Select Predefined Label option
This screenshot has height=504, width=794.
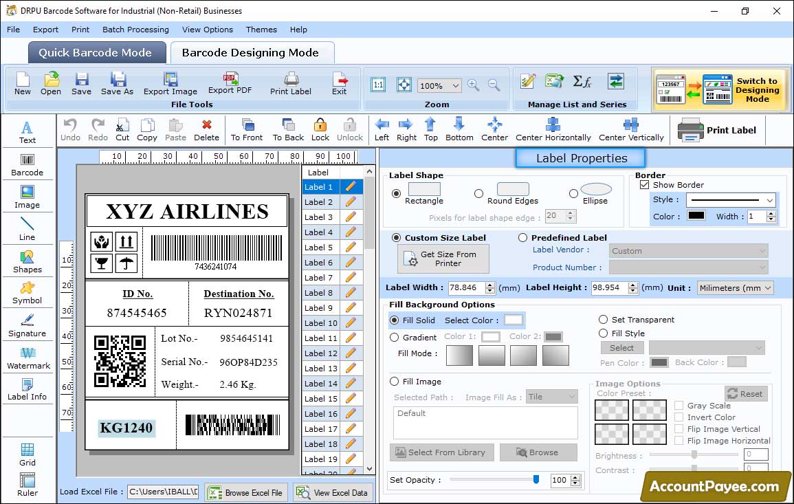(522, 238)
